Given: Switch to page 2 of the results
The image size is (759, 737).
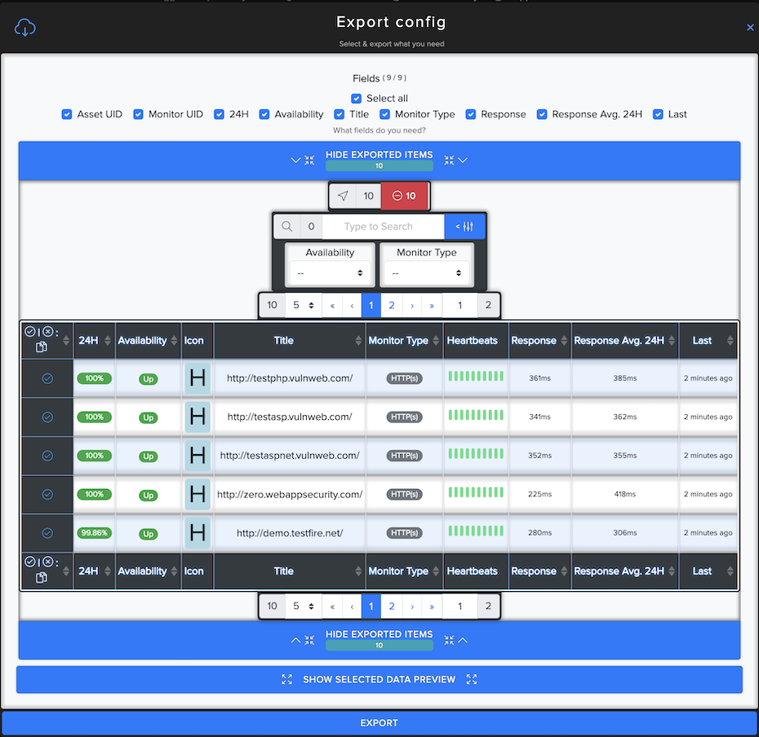Looking at the screenshot, I should point(391,304).
